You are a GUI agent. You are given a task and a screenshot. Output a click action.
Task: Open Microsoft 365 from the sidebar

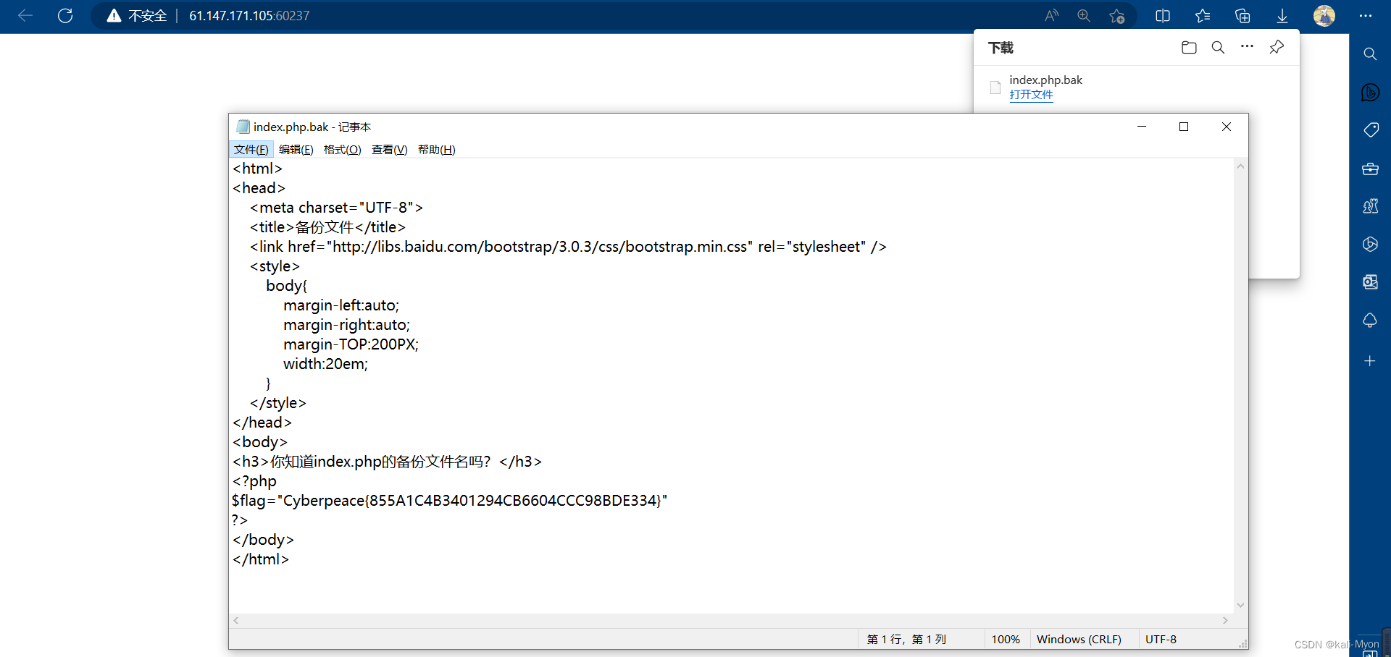click(x=1370, y=244)
